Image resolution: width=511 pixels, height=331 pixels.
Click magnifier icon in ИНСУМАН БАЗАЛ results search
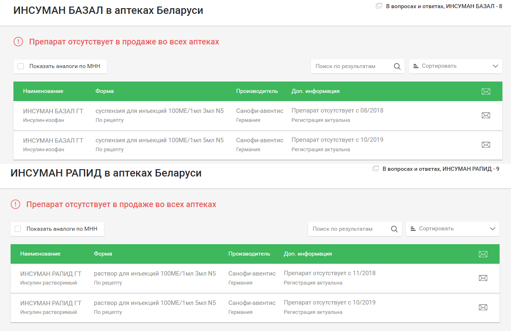(397, 66)
